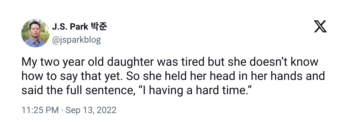Screen dimensions: 349x135
Task: Click the tweet's first line of text
Action: pyautogui.click(x=170, y=62)
